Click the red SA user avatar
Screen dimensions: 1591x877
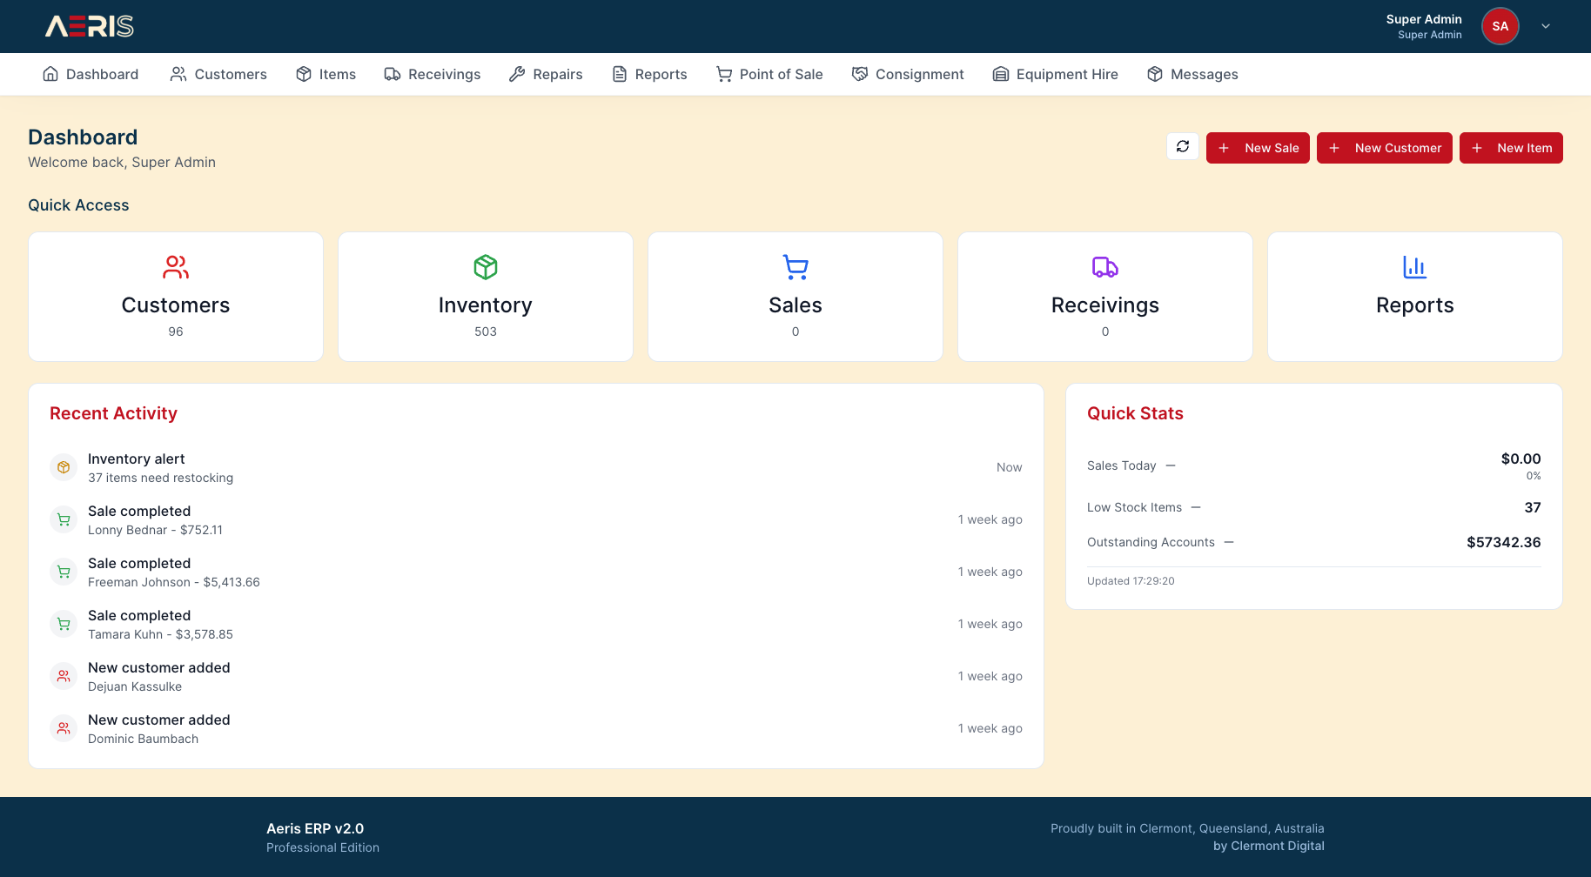point(1500,26)
